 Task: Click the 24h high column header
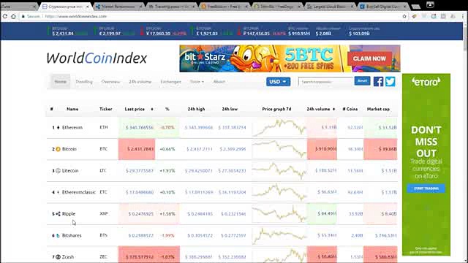[196, 109]
